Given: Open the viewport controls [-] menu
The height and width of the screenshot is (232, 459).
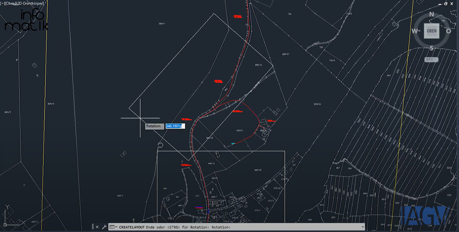Looking at the screenshot, I should pyautogui.click(x=3, y=3).
